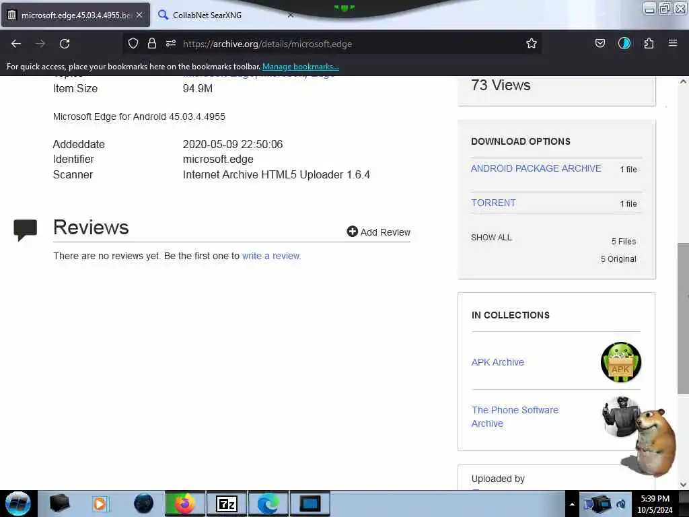
Task: Go back to the previous page
Action: (16, 44)
